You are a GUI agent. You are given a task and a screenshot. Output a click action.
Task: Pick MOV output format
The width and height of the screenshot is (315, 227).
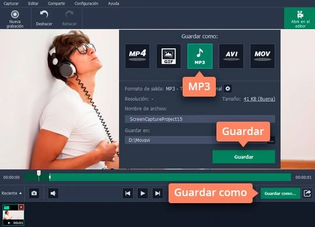pos(262,56)
